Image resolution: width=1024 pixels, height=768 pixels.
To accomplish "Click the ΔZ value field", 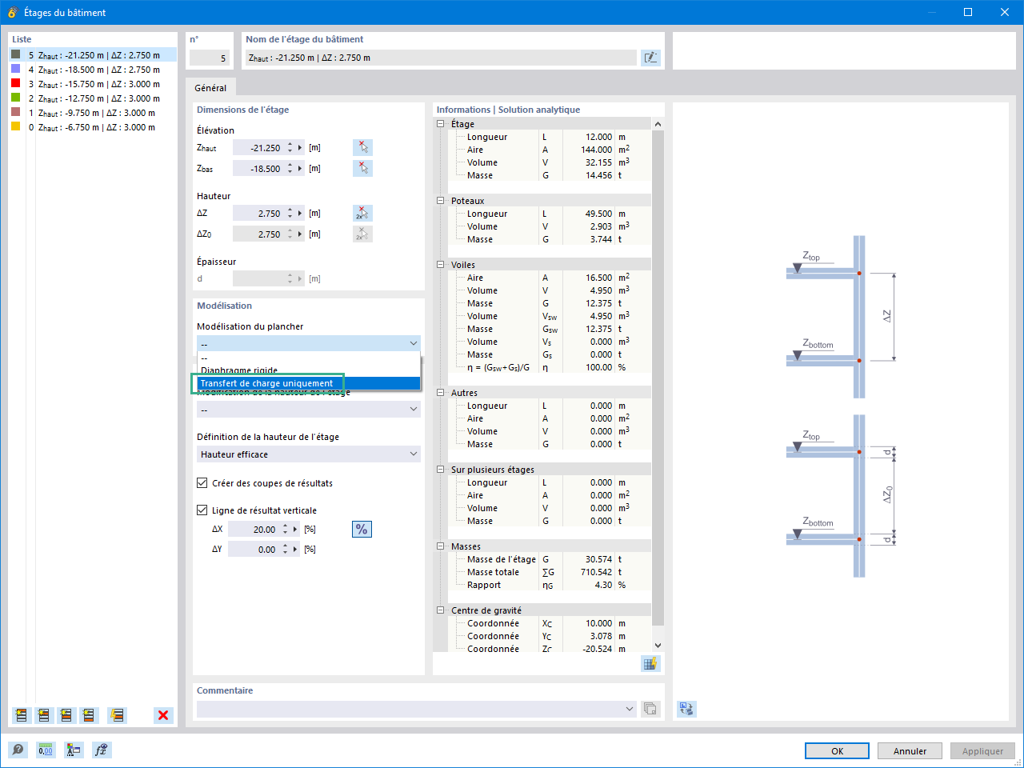I will (x=258, y=214).
